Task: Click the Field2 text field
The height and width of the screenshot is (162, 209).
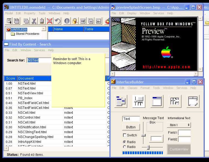Action: [184, 139]
